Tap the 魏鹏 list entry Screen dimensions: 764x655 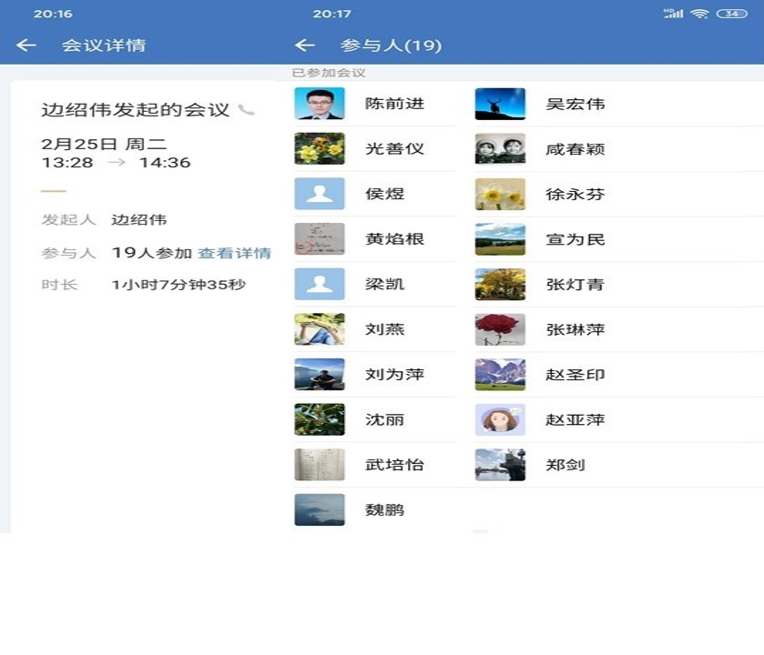tap(384, 510)
